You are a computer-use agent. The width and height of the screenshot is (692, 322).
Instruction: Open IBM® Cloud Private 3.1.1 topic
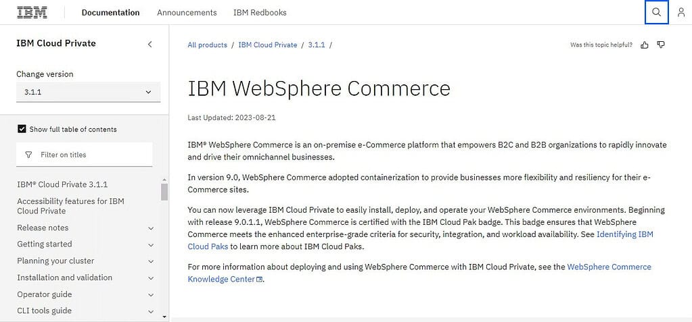point(62,184)
